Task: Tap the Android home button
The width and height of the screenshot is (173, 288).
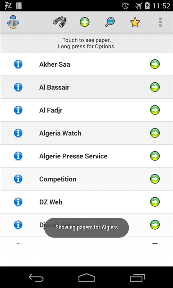Action: tap(86, 278)
